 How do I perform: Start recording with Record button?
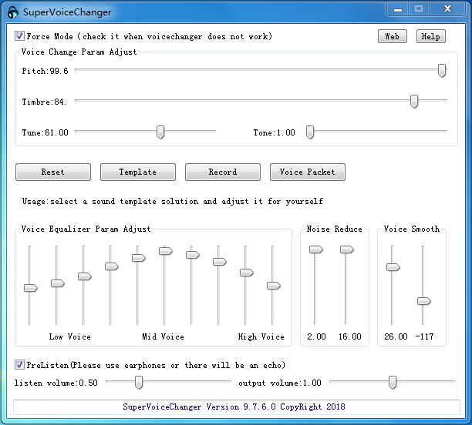(x=223, y=172)
